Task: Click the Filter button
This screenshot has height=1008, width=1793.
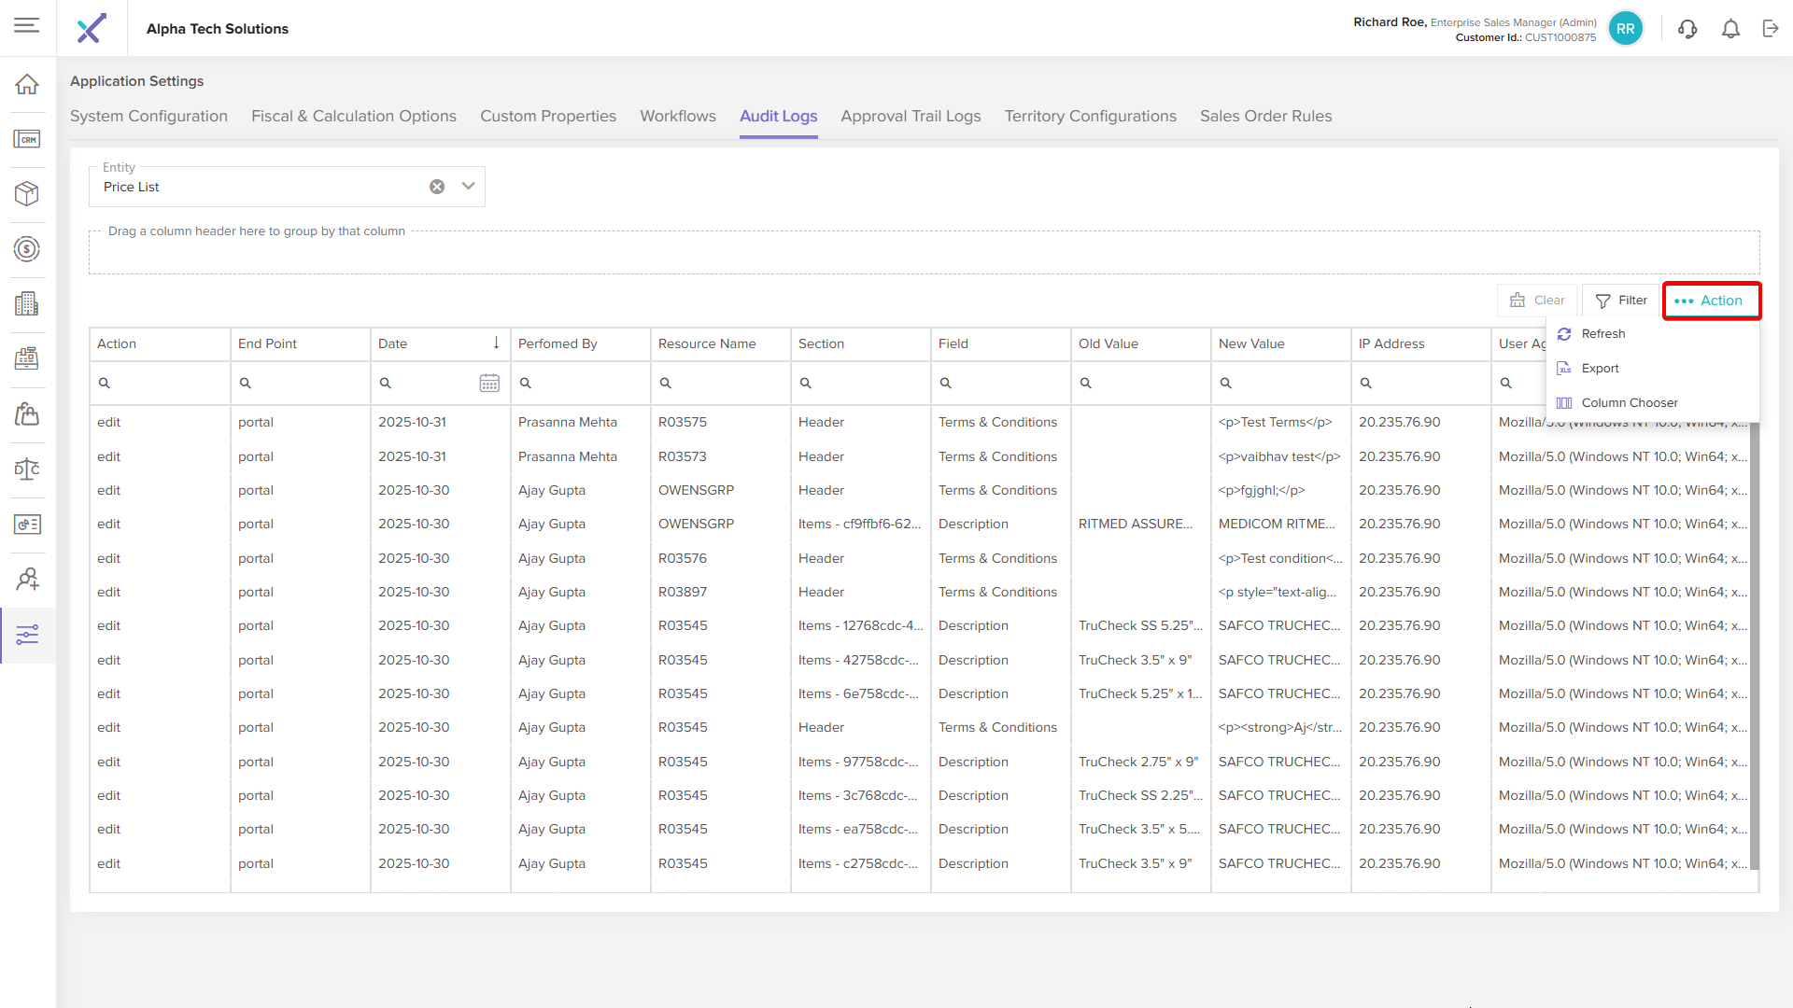Action: pyautogui.click(x=1621, y=301)
